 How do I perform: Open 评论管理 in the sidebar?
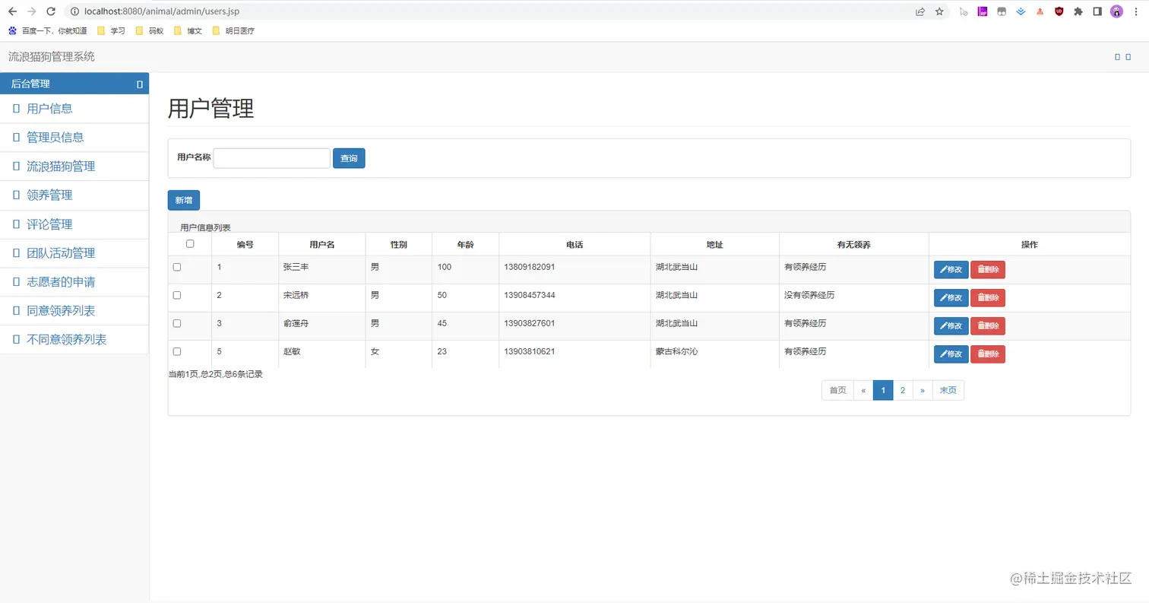pyautogui.click(x=74, y=224)
